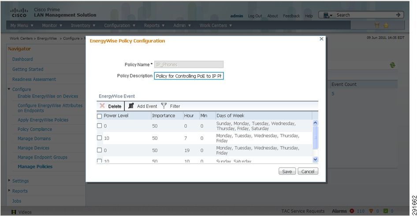Open Jobs in Navigator
The height and width of the screenshot is (216, 417).
[16, 201]
